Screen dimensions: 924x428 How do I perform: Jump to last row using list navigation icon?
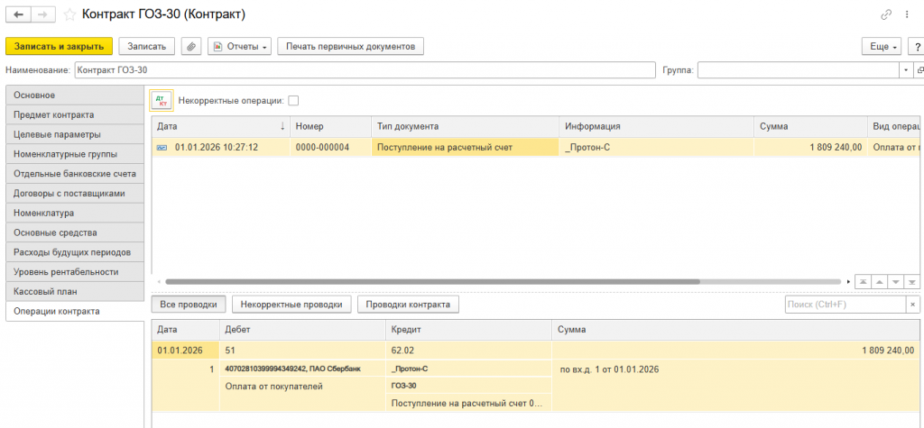[912, 281]
